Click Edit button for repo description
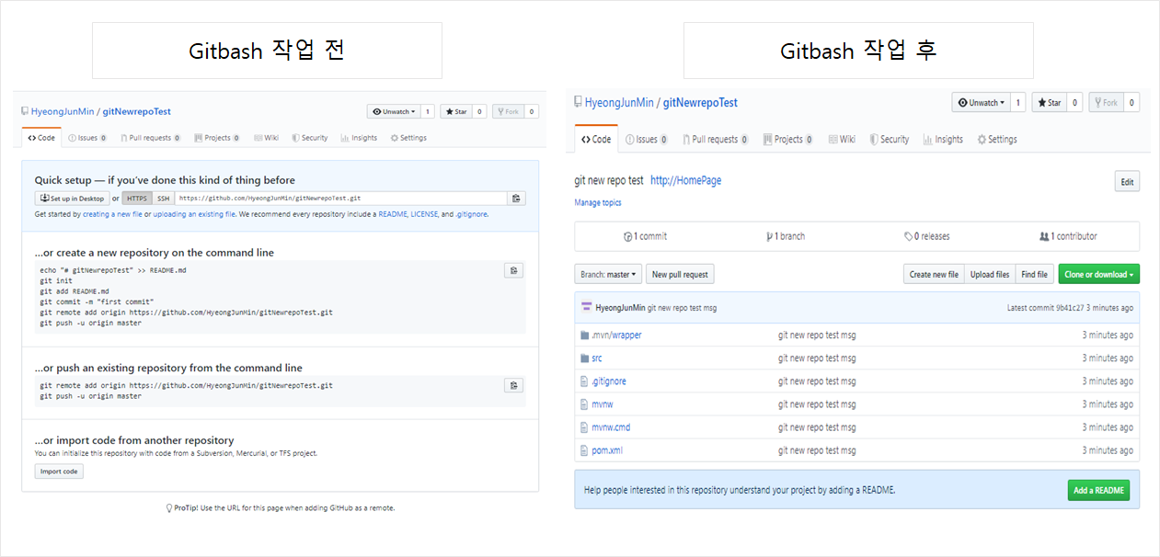 click(1127, 182)
